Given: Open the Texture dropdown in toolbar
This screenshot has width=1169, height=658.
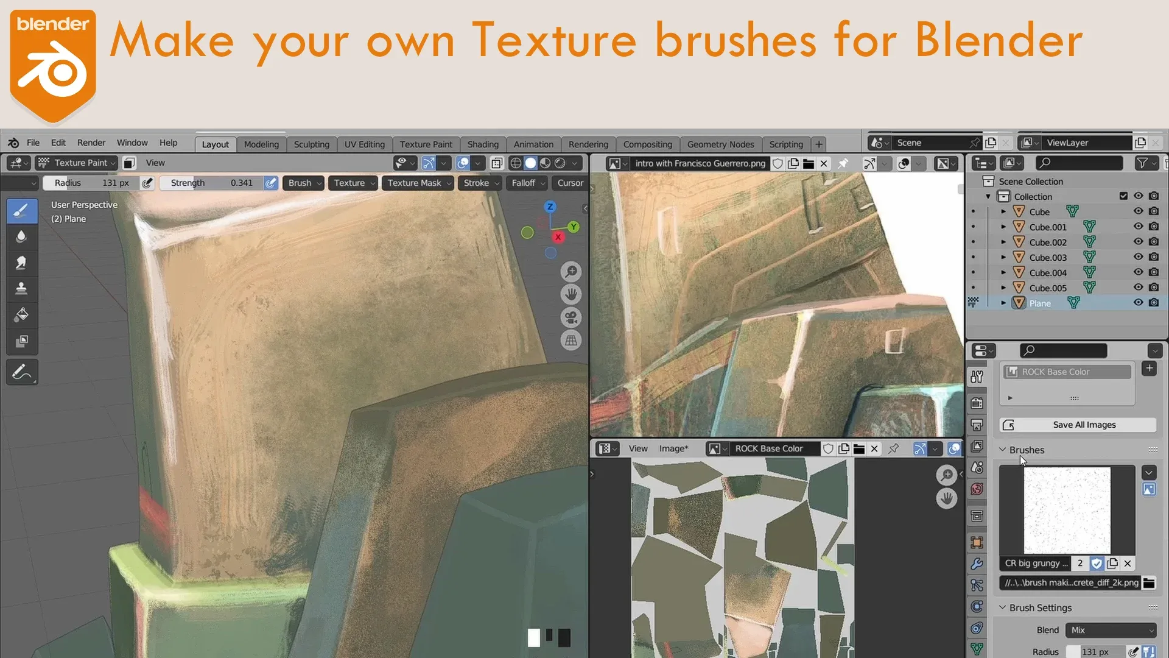Looking at the screenshot, I should 351,183.
